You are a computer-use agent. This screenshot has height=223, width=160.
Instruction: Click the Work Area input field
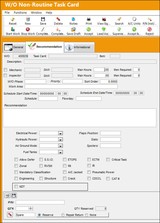(x=71, y=86)
